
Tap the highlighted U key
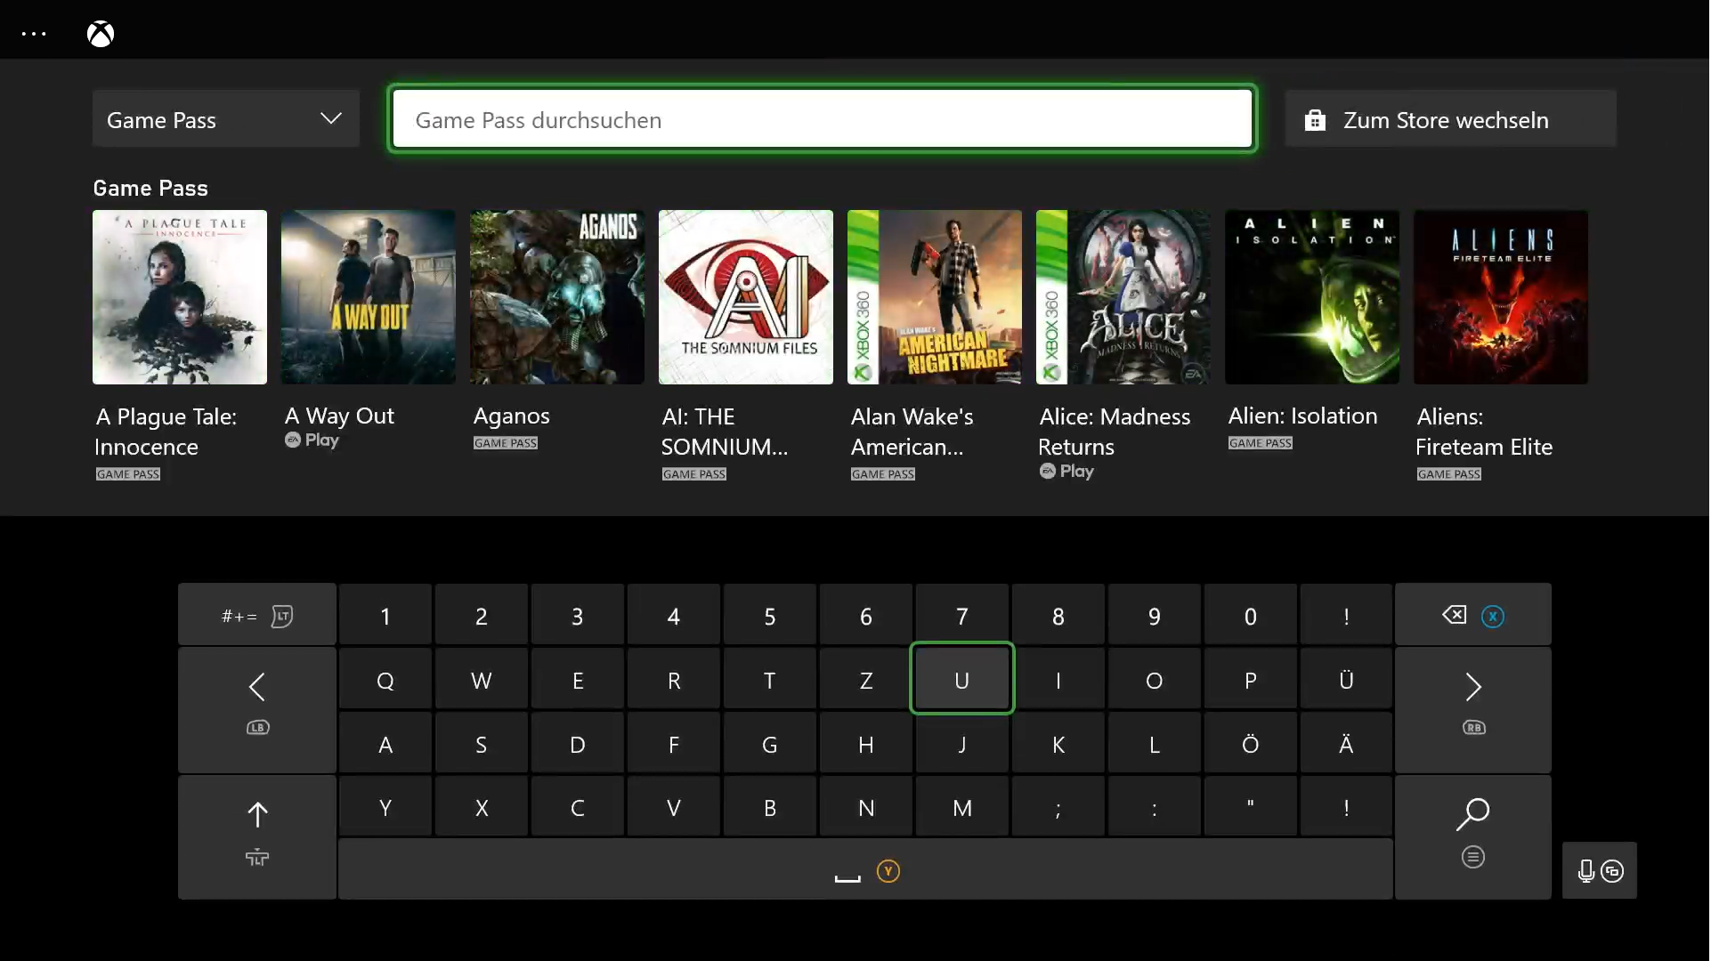coord(962,679)
